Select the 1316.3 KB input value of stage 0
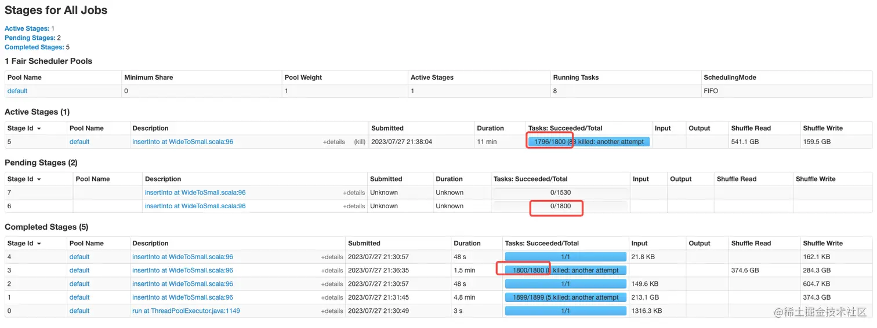This screenshot has width=877, height=328. point(647,311)
